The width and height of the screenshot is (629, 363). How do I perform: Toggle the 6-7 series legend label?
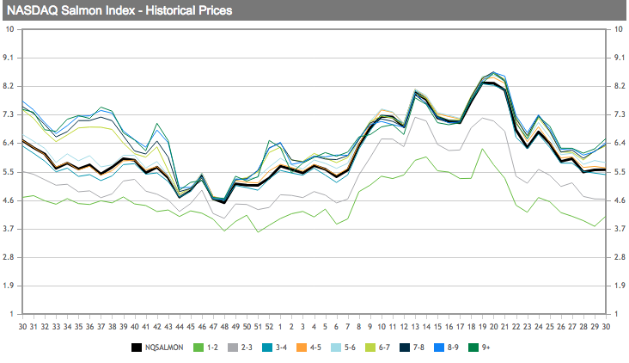tap(384, 348)
